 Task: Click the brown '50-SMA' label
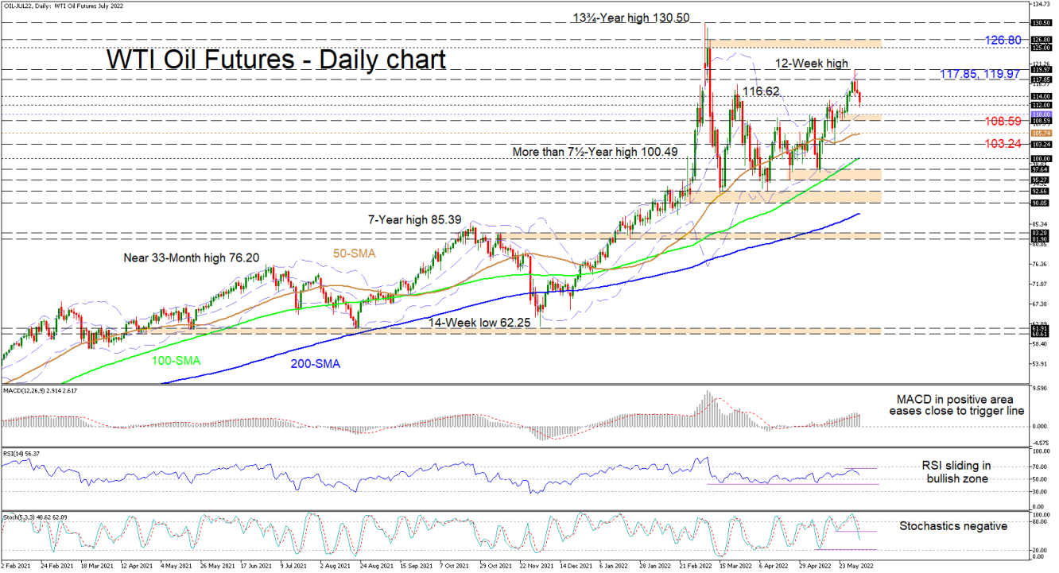(x=356, y=253)
